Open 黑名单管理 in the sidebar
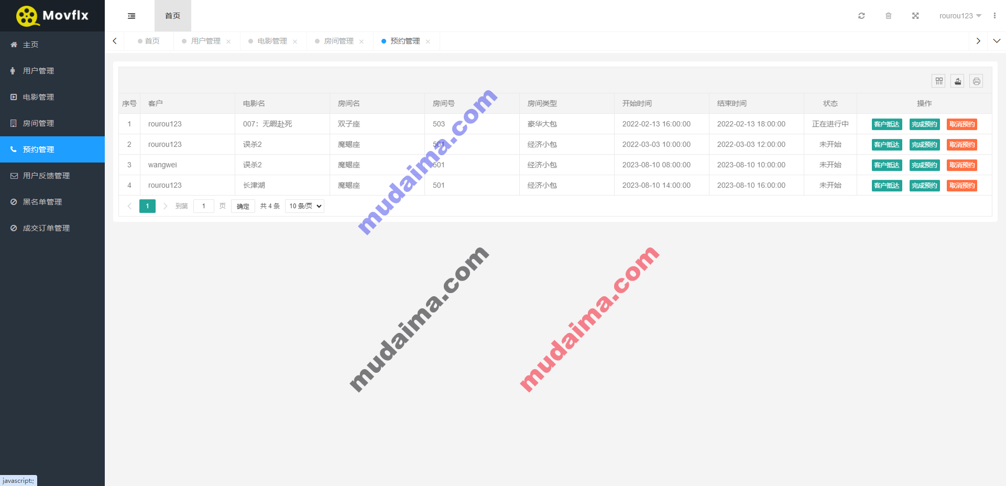This screenshot has width=1006, height=486. pos(52,202)
